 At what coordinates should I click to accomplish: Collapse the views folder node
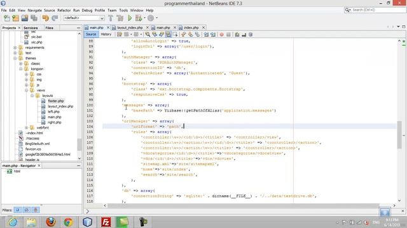click(x=27, y=90)
